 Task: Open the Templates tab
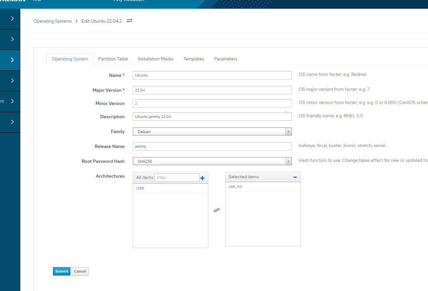click(194, 59)
